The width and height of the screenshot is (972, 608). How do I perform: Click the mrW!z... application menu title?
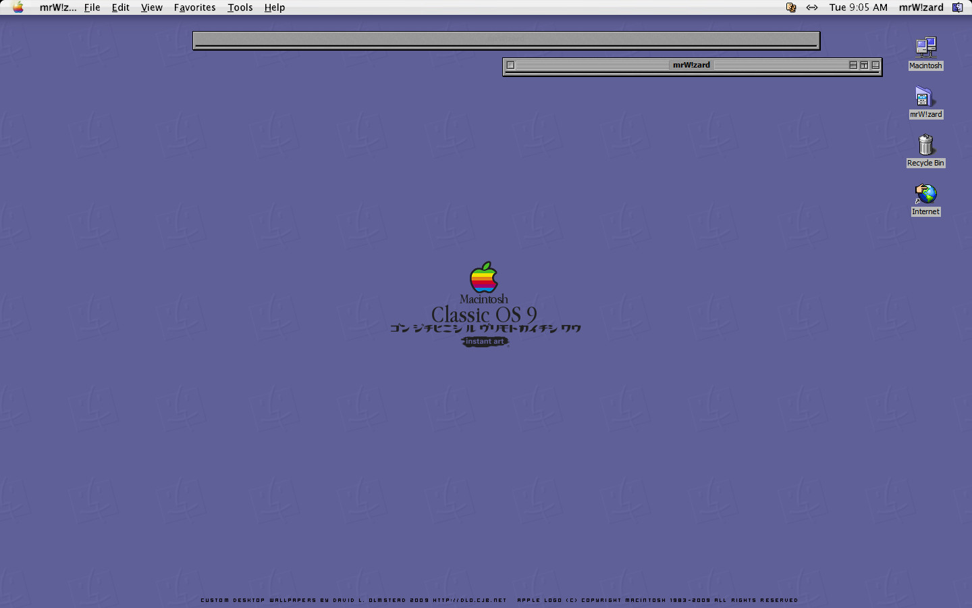tap(57, 7)
